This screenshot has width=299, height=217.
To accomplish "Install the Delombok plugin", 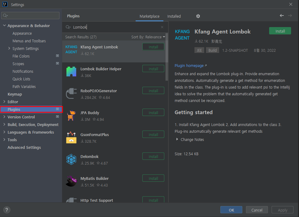I will click(x=153, y=156).
